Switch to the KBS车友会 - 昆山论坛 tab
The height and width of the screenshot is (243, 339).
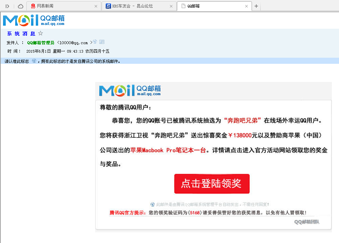139,6
